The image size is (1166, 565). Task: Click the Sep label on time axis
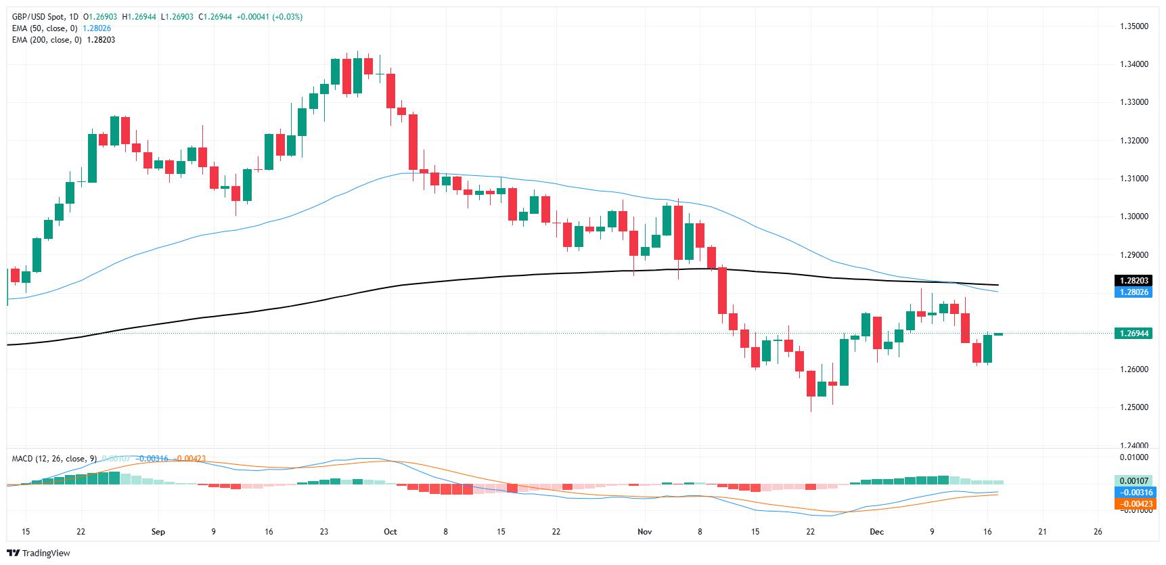(158, 532)
